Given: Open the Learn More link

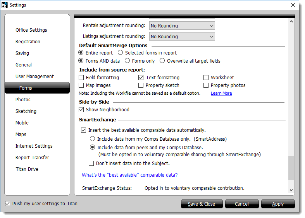Looking at the screenshot, I should point(221,93).
